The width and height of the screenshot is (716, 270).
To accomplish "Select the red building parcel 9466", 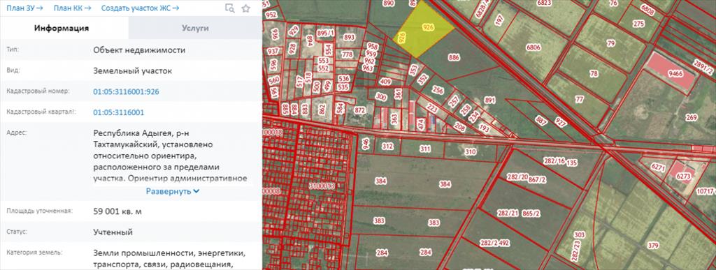I will click(671, 71).
